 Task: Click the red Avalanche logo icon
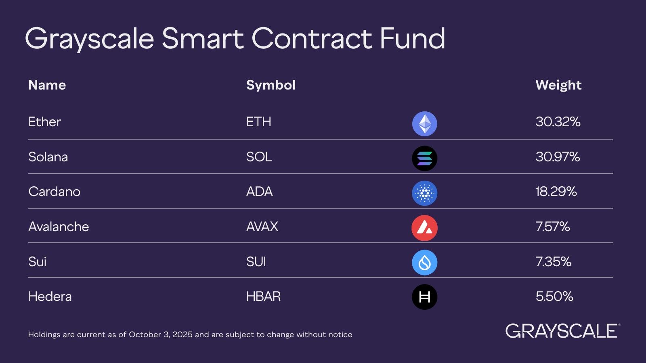pos(424,228)
